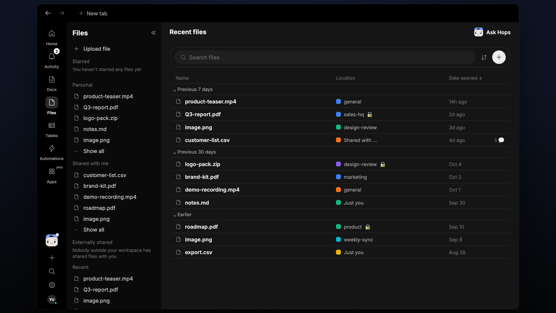Click the Hops mascot avatar in sidebar

point(52,240)
